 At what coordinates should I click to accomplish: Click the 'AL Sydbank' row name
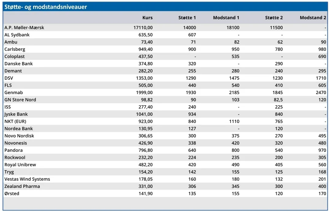(17, 35)
